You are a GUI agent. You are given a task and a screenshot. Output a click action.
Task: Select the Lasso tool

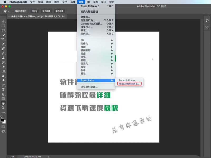3,30
